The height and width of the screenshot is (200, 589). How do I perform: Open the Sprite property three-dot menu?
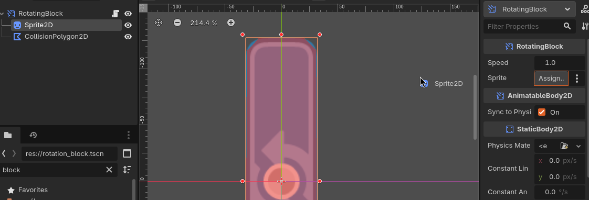[577, 79]
